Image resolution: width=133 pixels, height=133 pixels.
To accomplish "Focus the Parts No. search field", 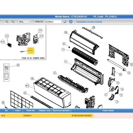I will coord(53,22).
